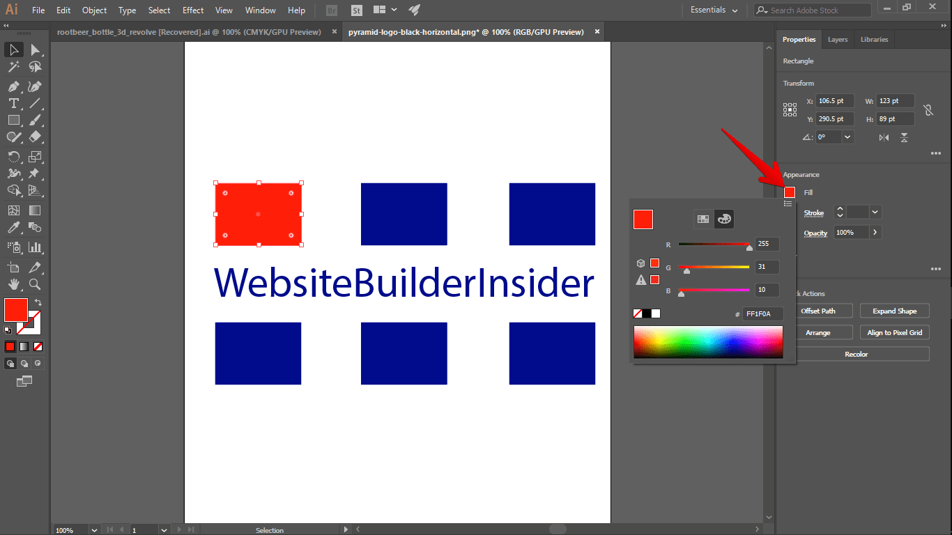
Task: Pick the Paintbrush tool
Action: [x=35, y=120]
